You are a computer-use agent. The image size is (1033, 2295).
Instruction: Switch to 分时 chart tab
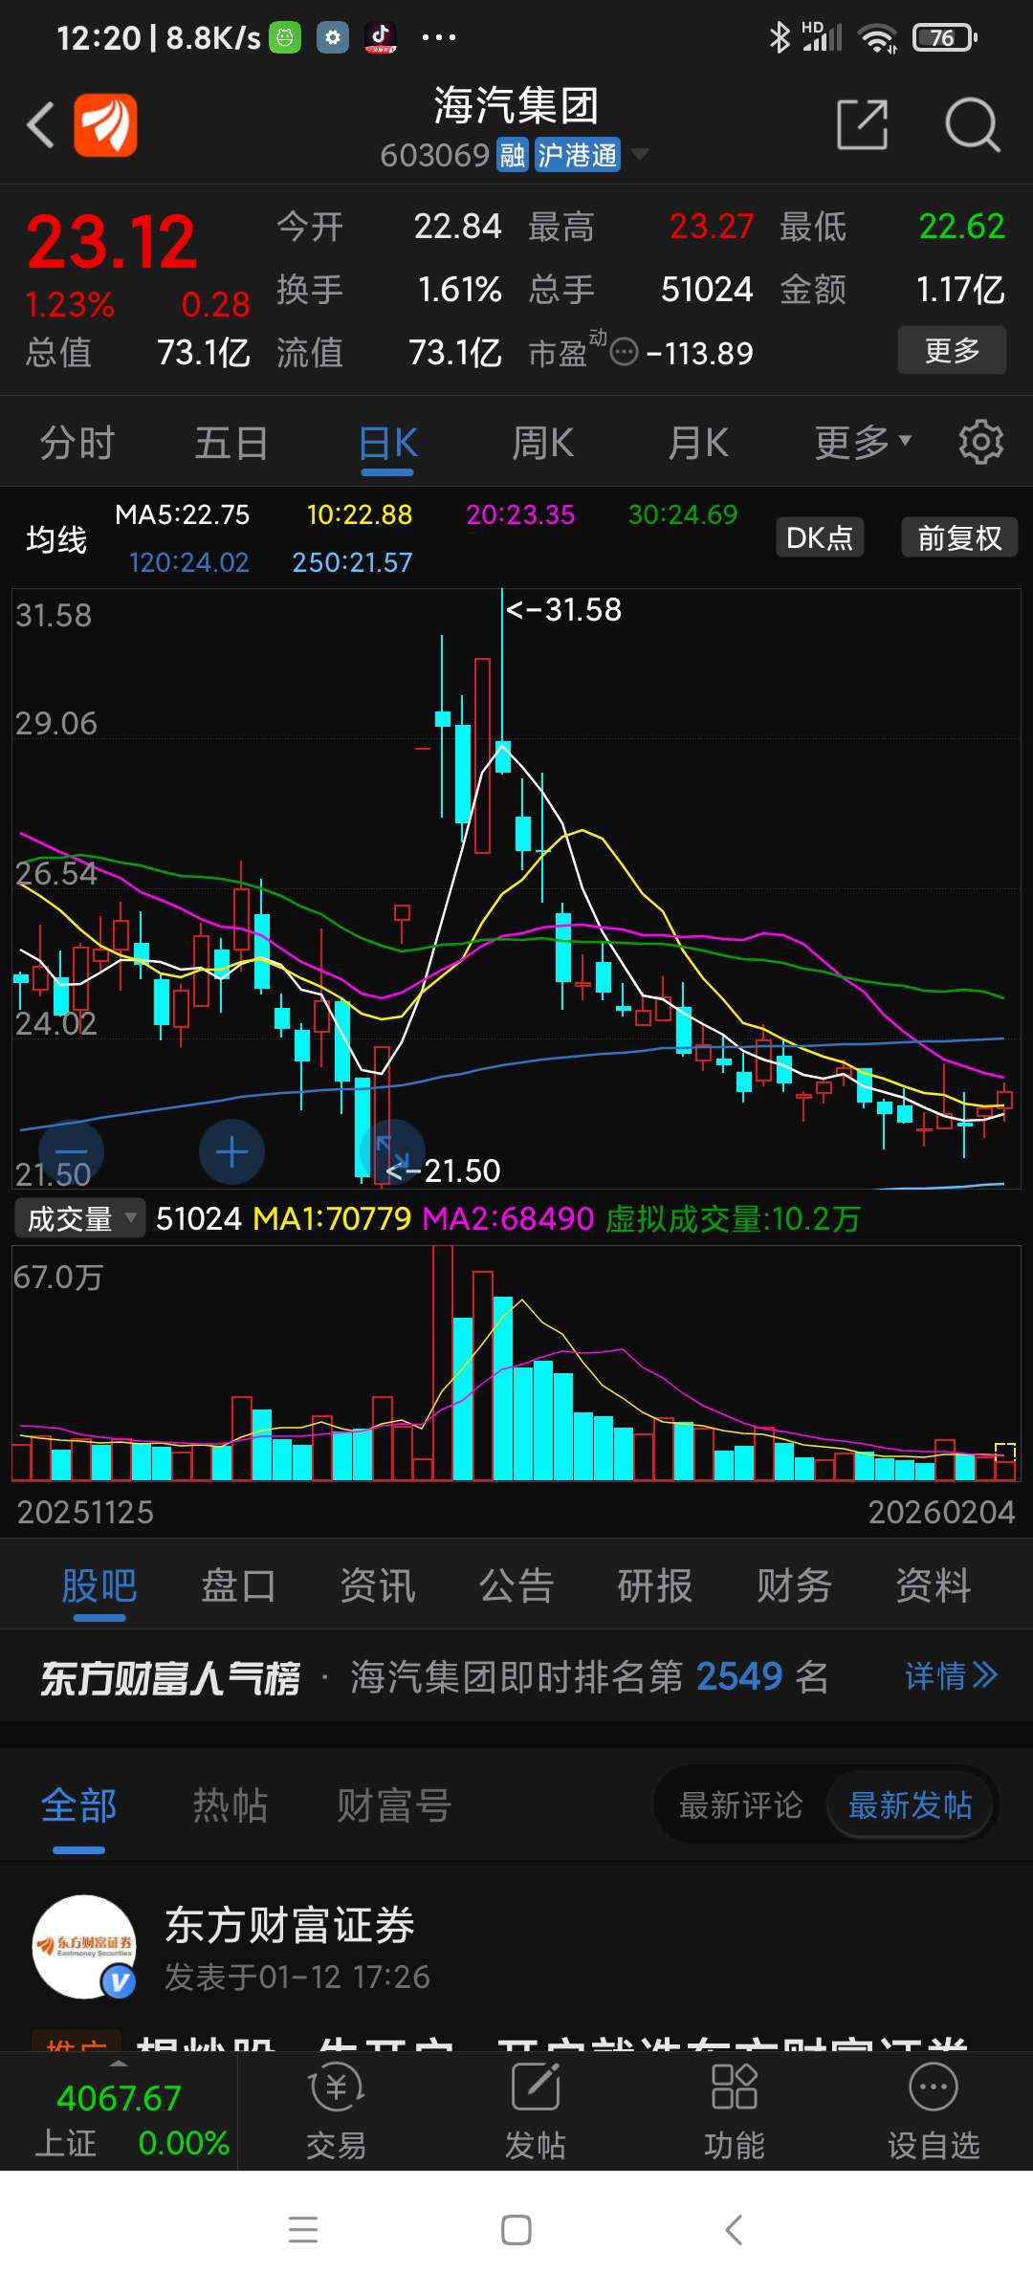tap(77, 443)
